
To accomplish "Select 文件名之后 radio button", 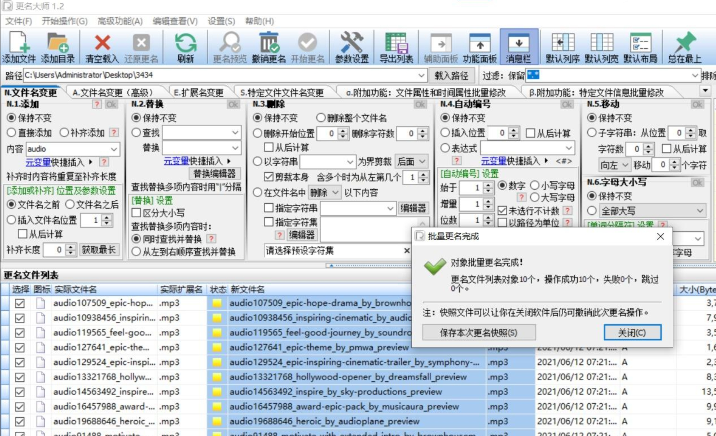I will click(x=70, y=204).
